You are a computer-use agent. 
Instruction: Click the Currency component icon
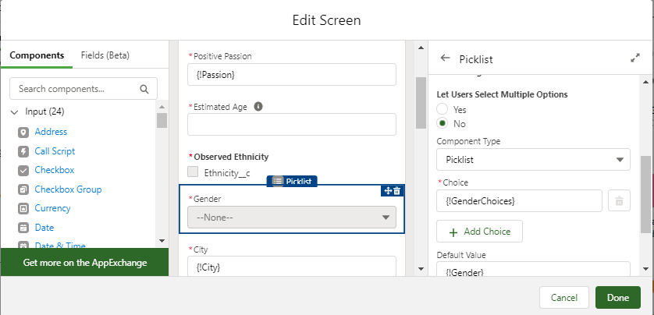point(23,208)
